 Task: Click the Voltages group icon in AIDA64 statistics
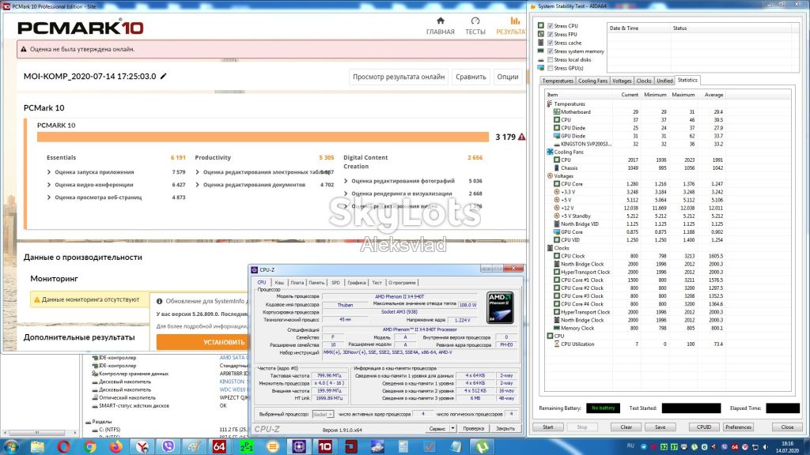pyautogui.click(x=550, y=176)
